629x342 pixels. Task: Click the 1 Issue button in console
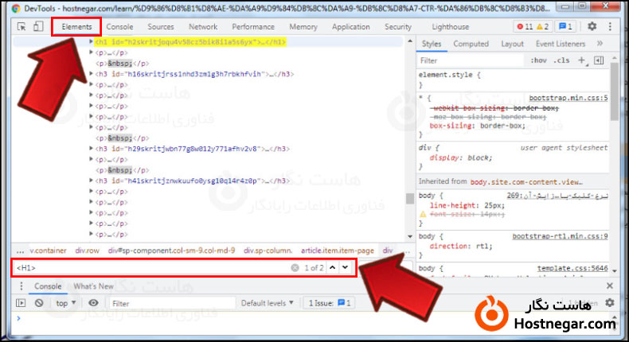(327, 303)
